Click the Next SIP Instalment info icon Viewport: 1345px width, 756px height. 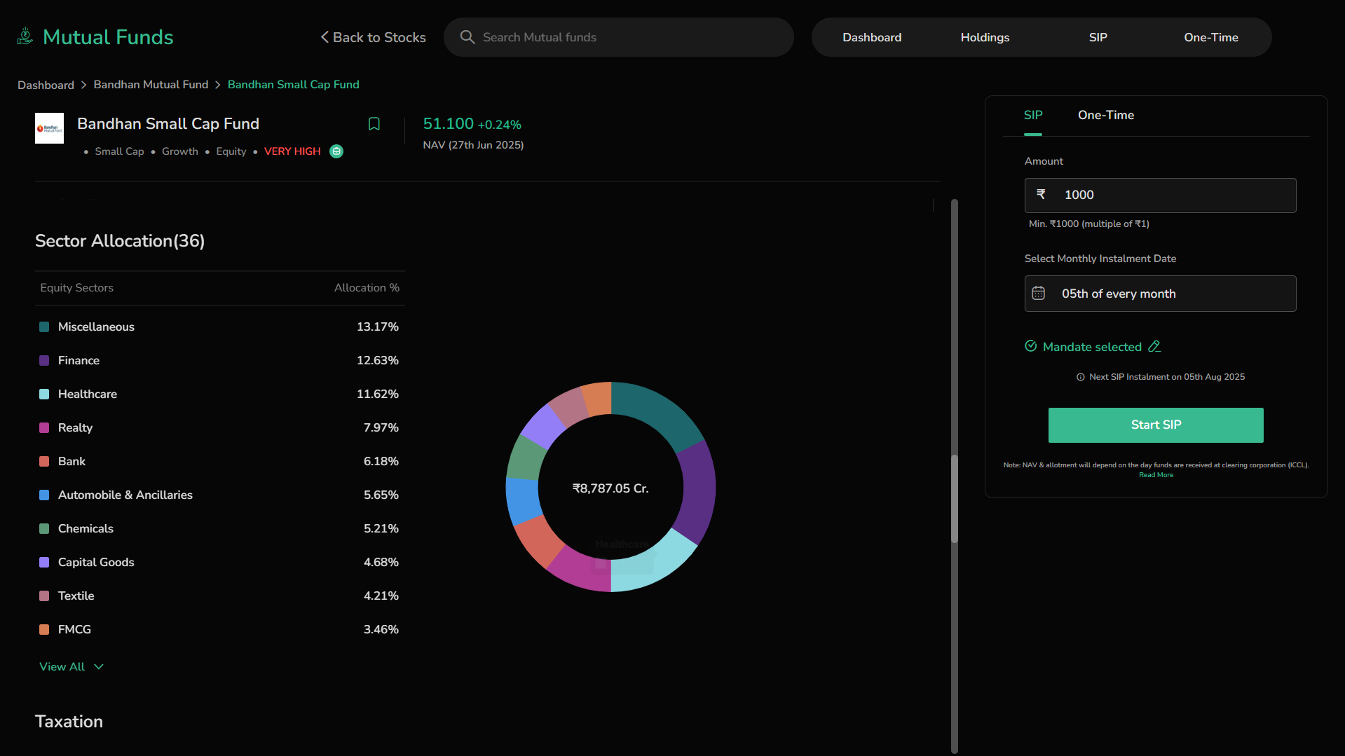pos(1081,377)
